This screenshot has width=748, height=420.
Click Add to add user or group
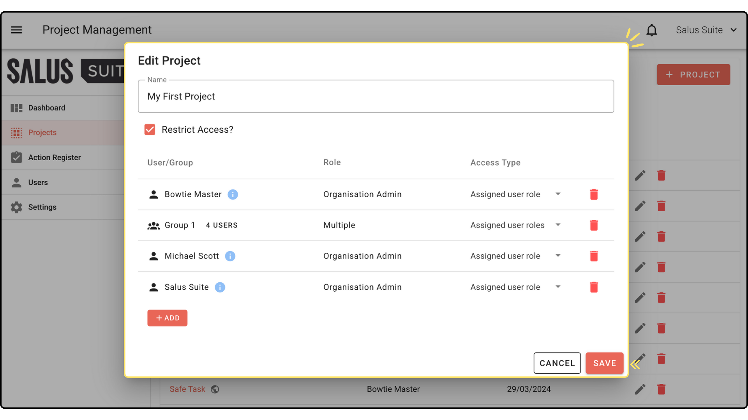(x=167, y=318)
